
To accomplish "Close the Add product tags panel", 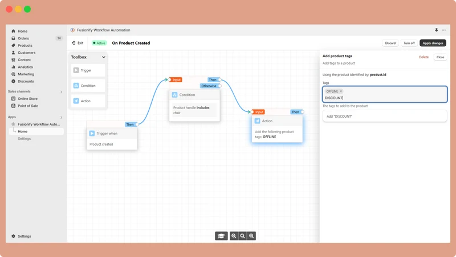I will pyautogui.click(x=440, y=57).
